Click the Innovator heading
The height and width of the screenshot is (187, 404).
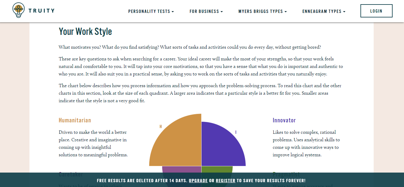[x=284, y=120]
